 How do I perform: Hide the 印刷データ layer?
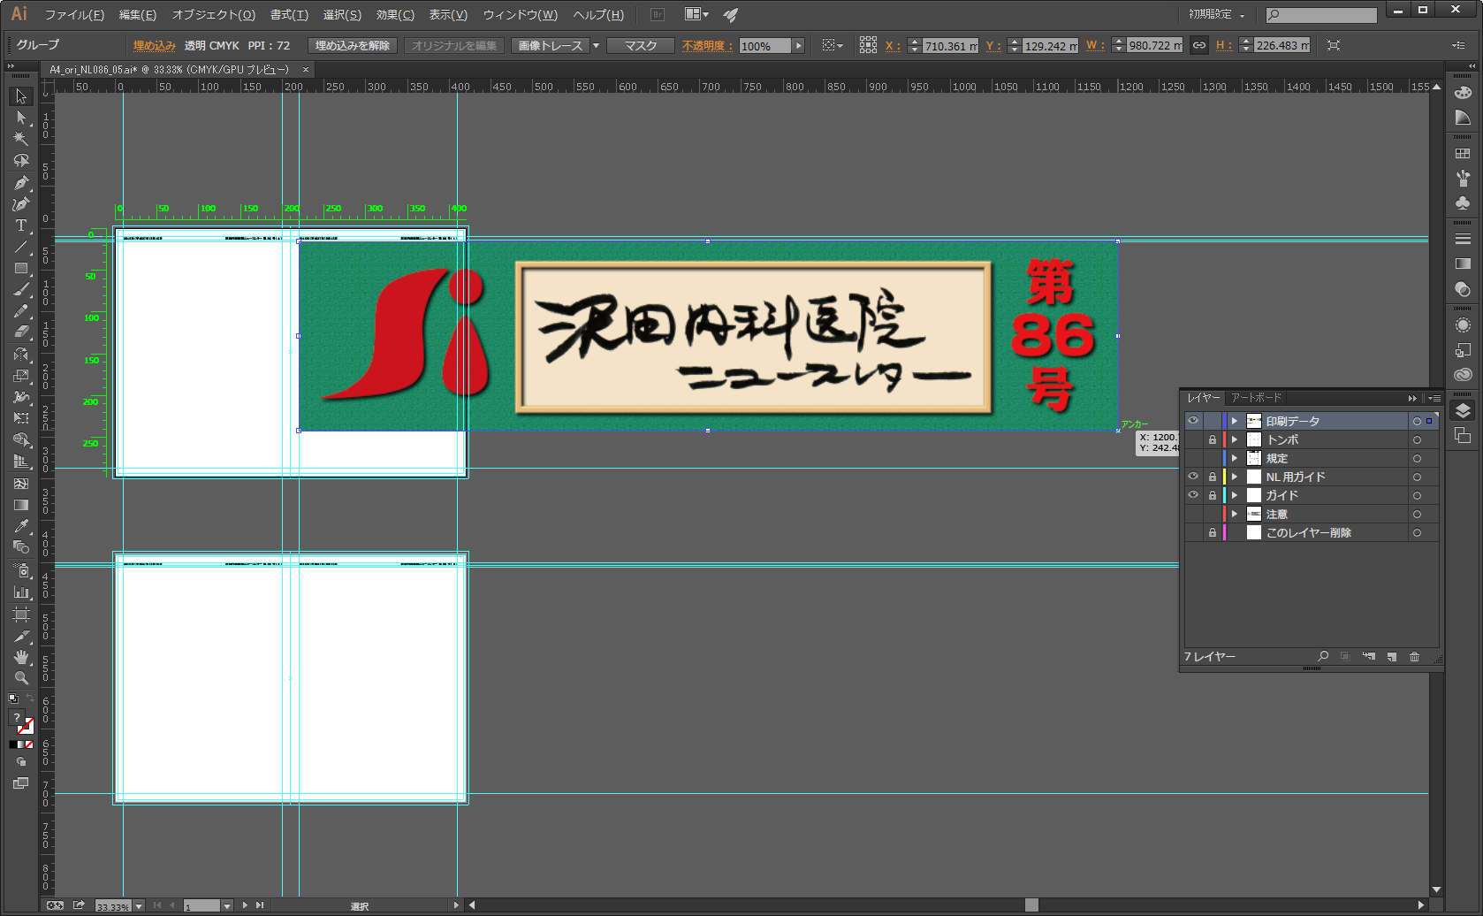(x=1193, y=421)
